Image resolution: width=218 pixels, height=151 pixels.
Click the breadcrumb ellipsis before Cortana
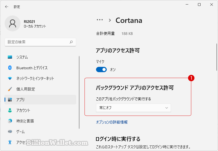point(100,20)
